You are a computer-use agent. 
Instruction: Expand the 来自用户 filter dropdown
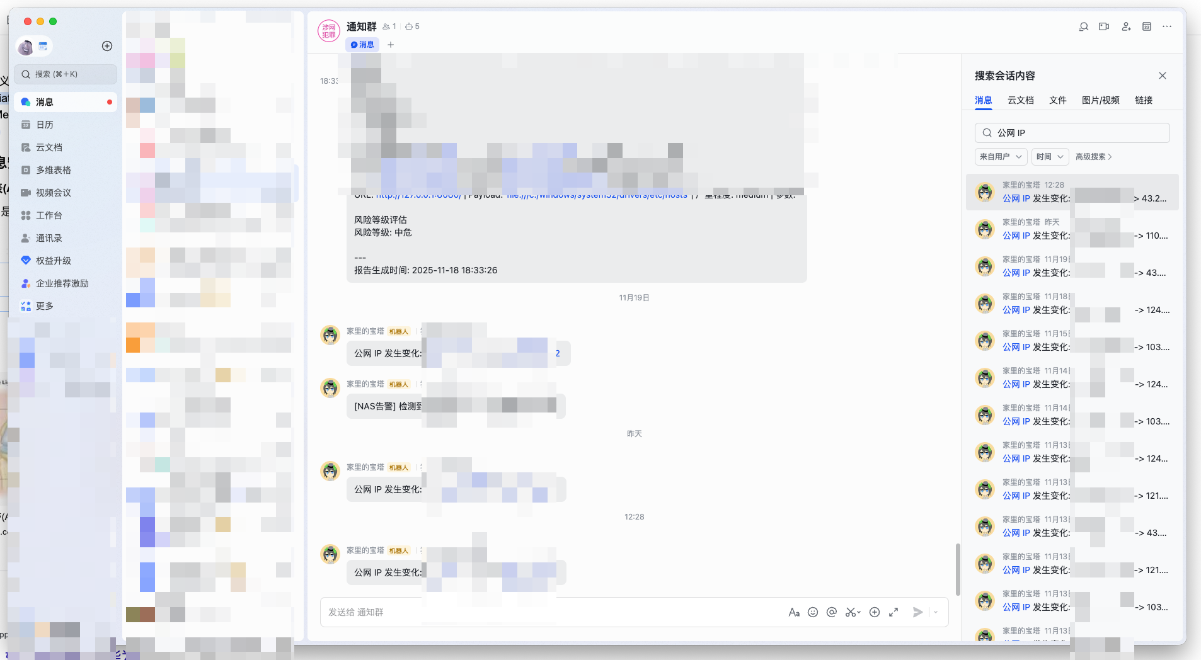(1001, 157)
